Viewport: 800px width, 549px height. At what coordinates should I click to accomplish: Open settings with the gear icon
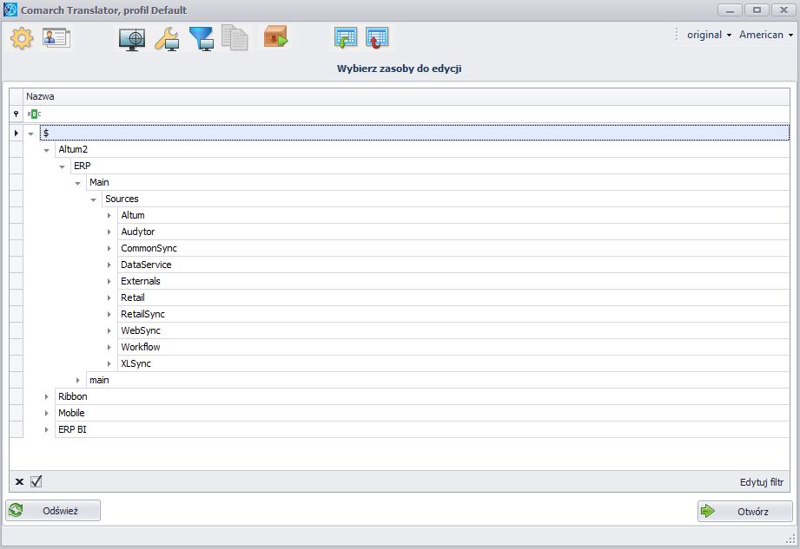22,38
